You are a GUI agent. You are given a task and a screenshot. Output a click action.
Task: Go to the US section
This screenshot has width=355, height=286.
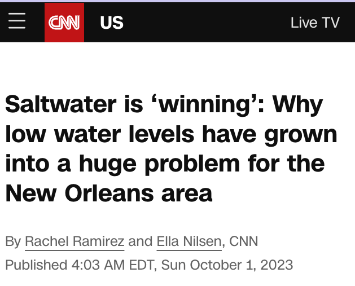click(x=111, y=23)
